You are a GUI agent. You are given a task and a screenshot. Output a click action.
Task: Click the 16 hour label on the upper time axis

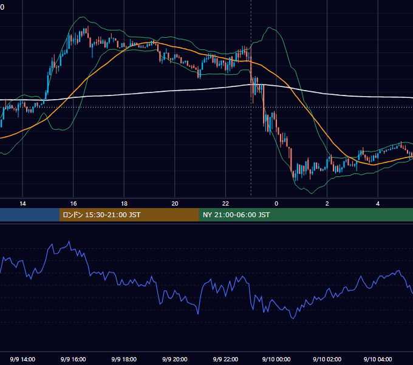click(x=73, y=204)
